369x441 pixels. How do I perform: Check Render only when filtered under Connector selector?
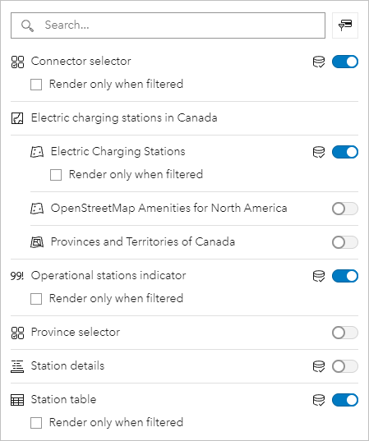[x=36, y=85]
